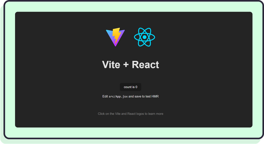
Task: Open the React atom logo link
Action: tap(144, 37)
